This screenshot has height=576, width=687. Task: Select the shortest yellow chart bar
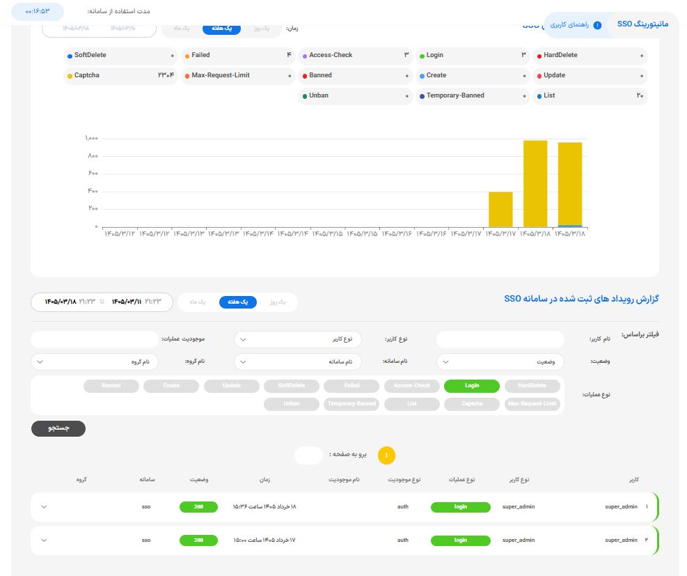tap(500, 210)
